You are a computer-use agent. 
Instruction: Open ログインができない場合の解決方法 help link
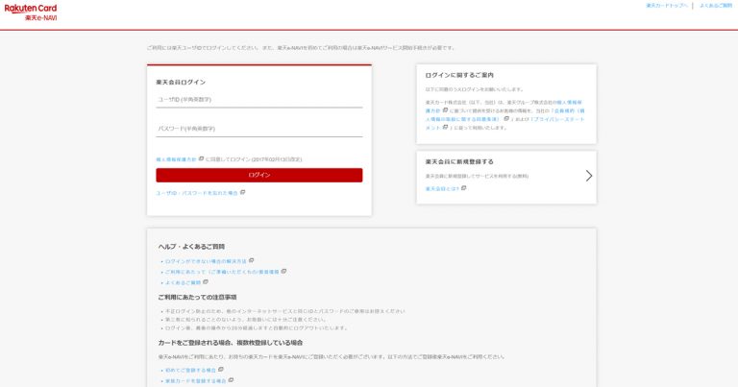click(206, 260)
